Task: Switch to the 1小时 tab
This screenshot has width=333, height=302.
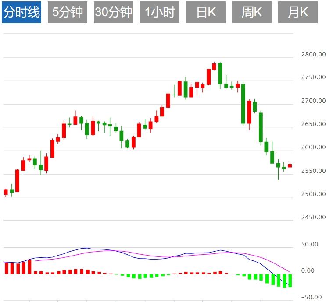Action: pyautogui.click(x=160, y=12)
